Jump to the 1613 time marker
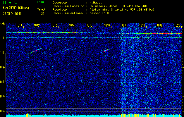The width and height of the screenshot is (184, 117). tap(54, 25)
